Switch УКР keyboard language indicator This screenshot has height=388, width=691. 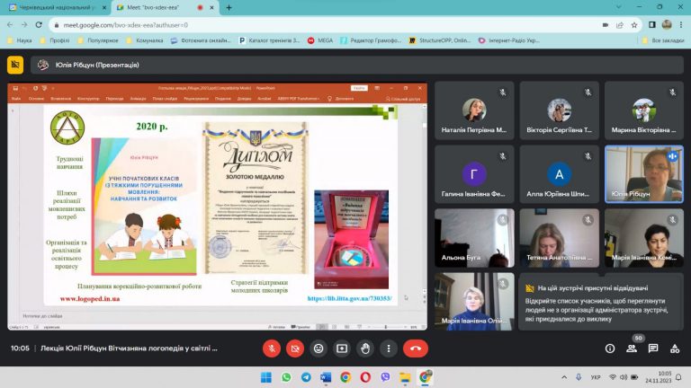click(596, 377)
